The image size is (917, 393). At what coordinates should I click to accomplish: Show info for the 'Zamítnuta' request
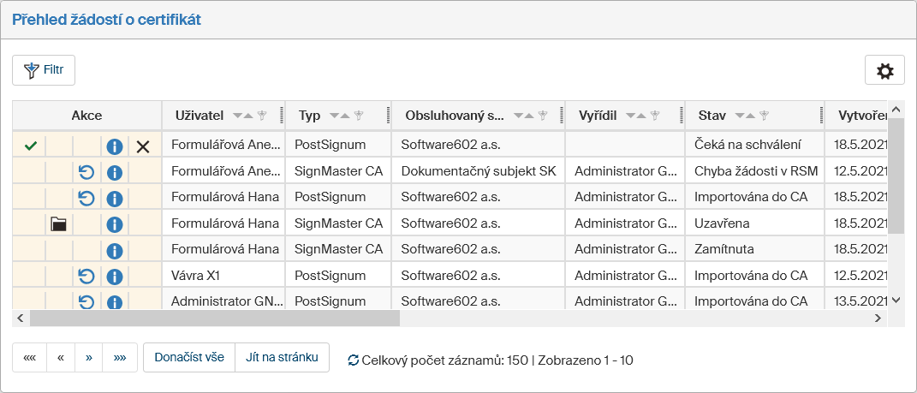pyautogui.click(x=115, y=250)
